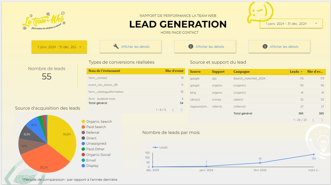Click the 43 data point for févr. 2024

(x=260, y=163)
